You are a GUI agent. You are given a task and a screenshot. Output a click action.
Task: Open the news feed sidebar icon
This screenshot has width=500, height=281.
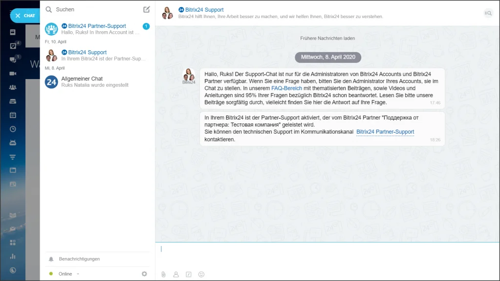tap(13, 32)
